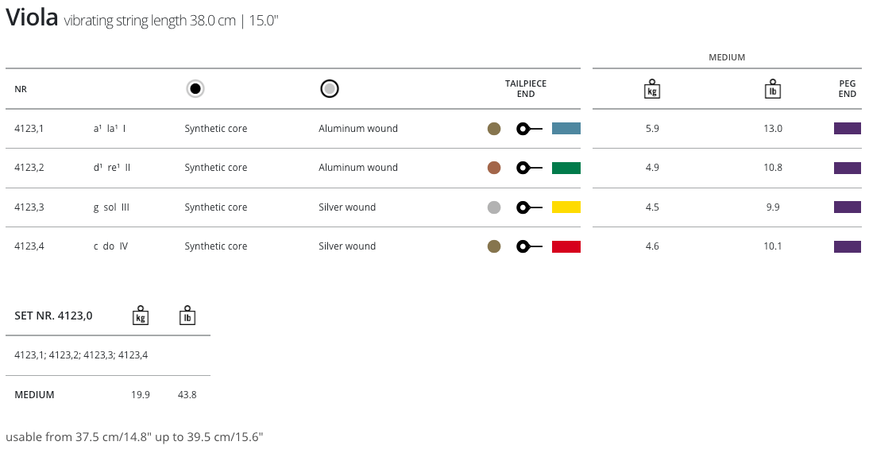869x457 pixels.
Task: Click the copper ball color dot in row 4123,2
Action: point(494,168)
